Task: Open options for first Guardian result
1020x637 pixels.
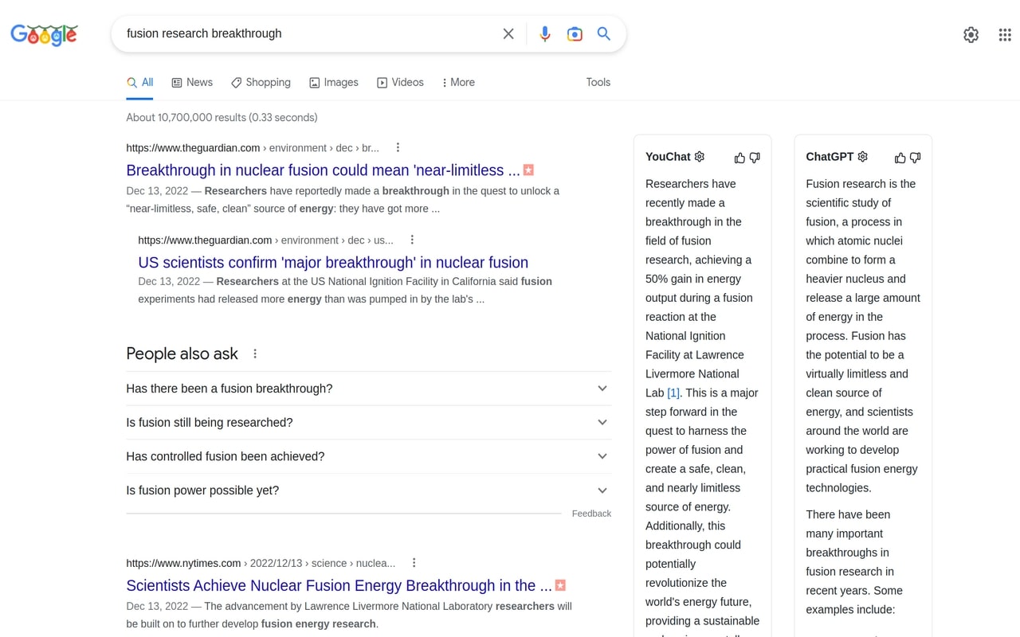Action: (x=398, y=147)
